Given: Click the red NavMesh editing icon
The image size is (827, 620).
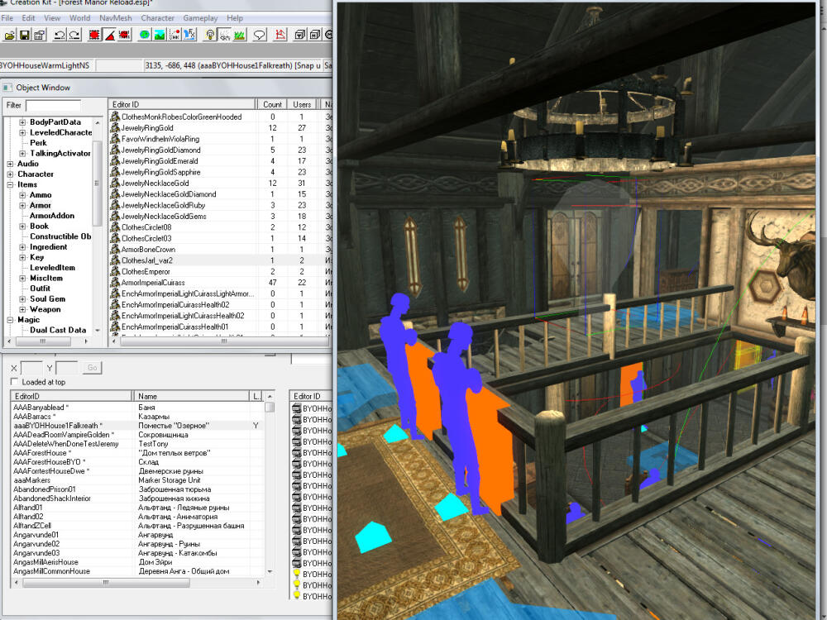Looking at the screenshot, I should [280, 35].
